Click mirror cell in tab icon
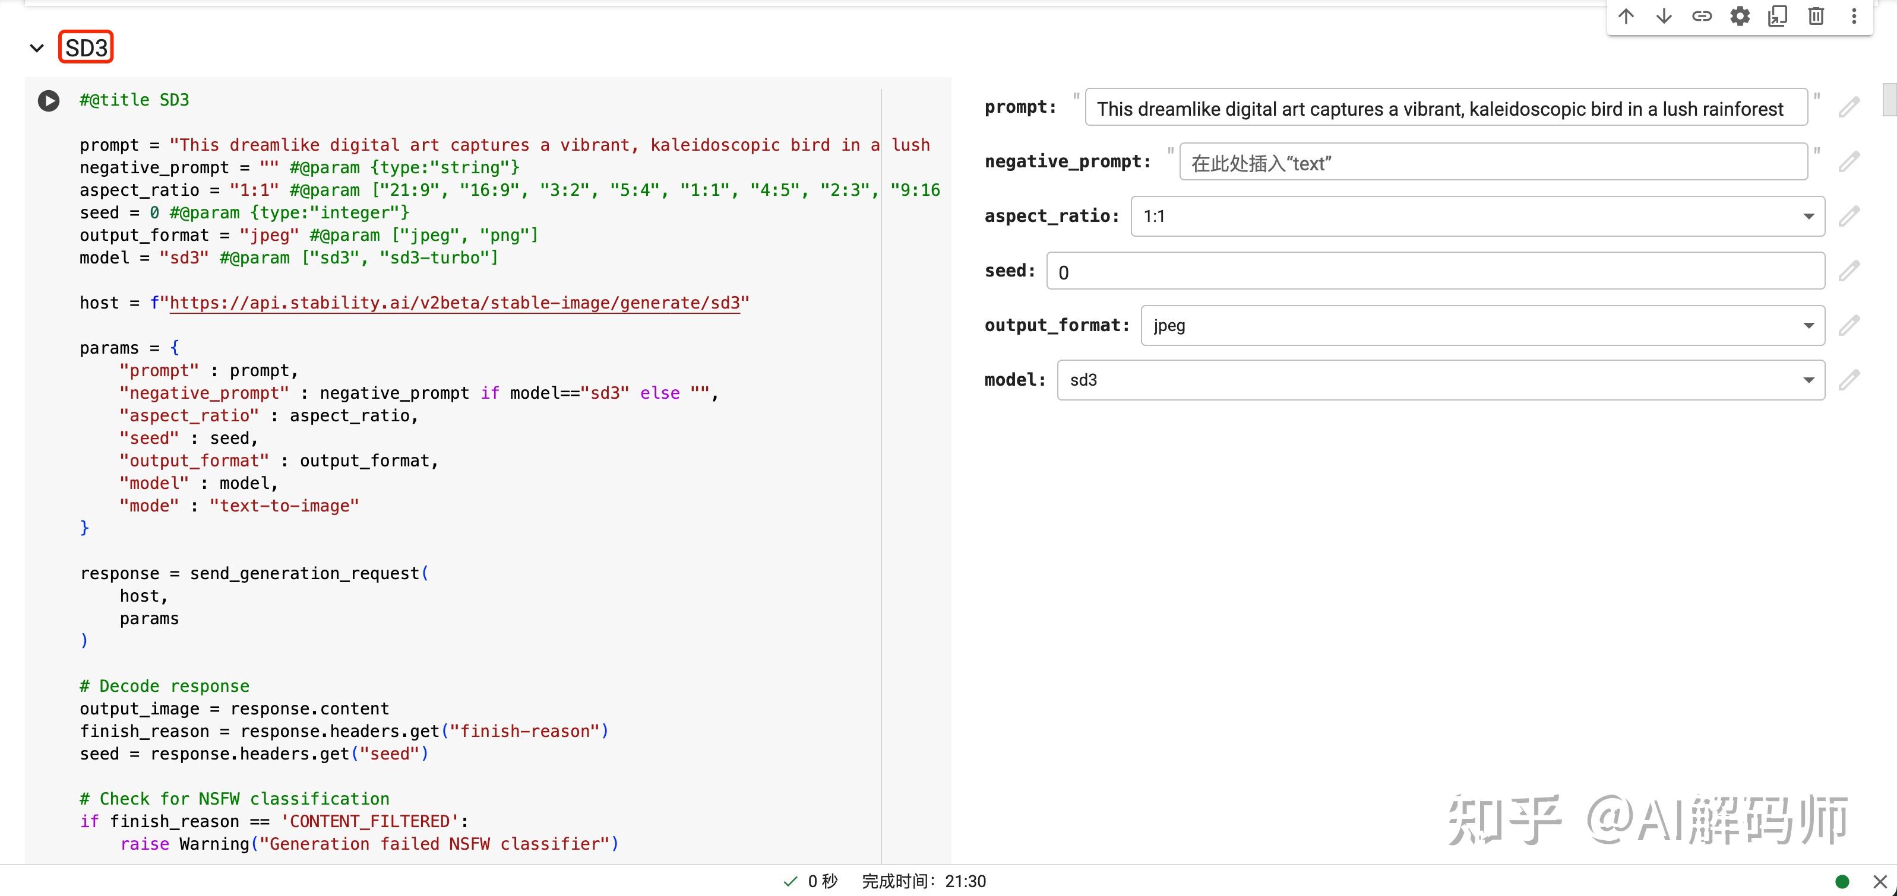Image resolution: width=1897 pixels, height=896 pixels. pos(1778,16)
